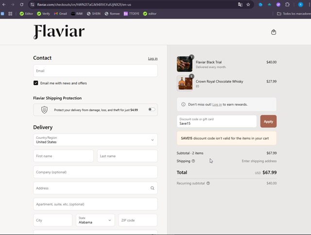Toggle Flaviar Shipping Protection switch
This screenshot has height=235, width=311.
152,109
